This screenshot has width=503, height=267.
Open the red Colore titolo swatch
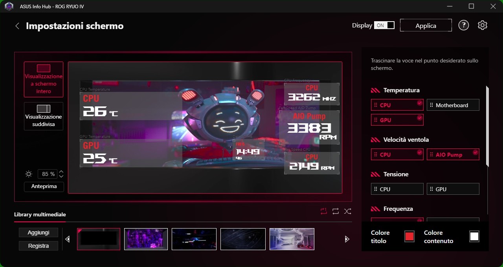tap(409, 236)
